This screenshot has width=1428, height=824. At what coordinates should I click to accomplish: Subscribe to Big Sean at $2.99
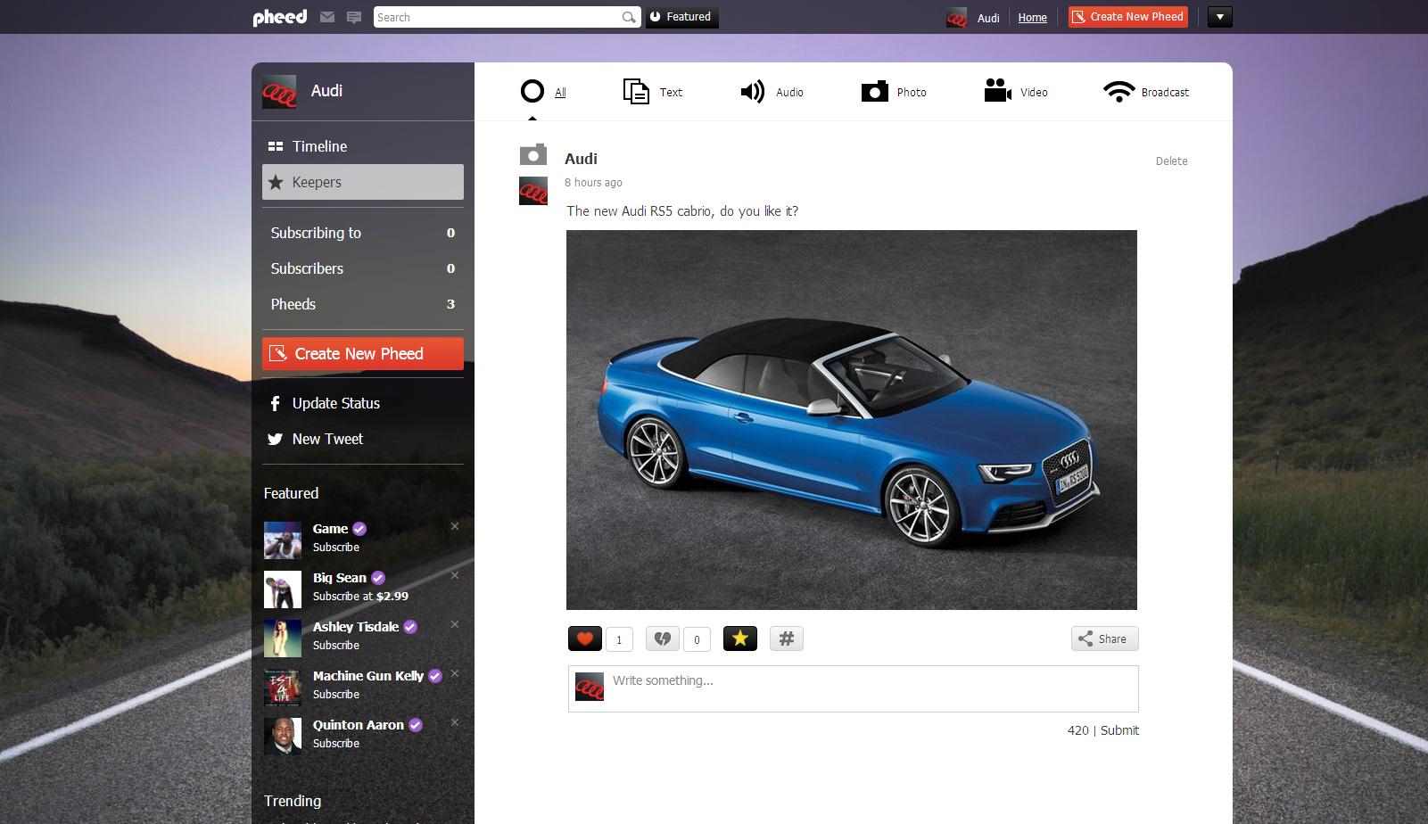point(360,597)
